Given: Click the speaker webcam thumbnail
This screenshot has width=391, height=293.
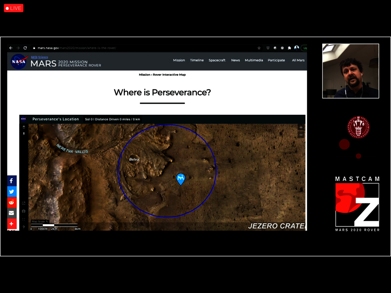Looking at the screenshot, I should tap(351, 71).
